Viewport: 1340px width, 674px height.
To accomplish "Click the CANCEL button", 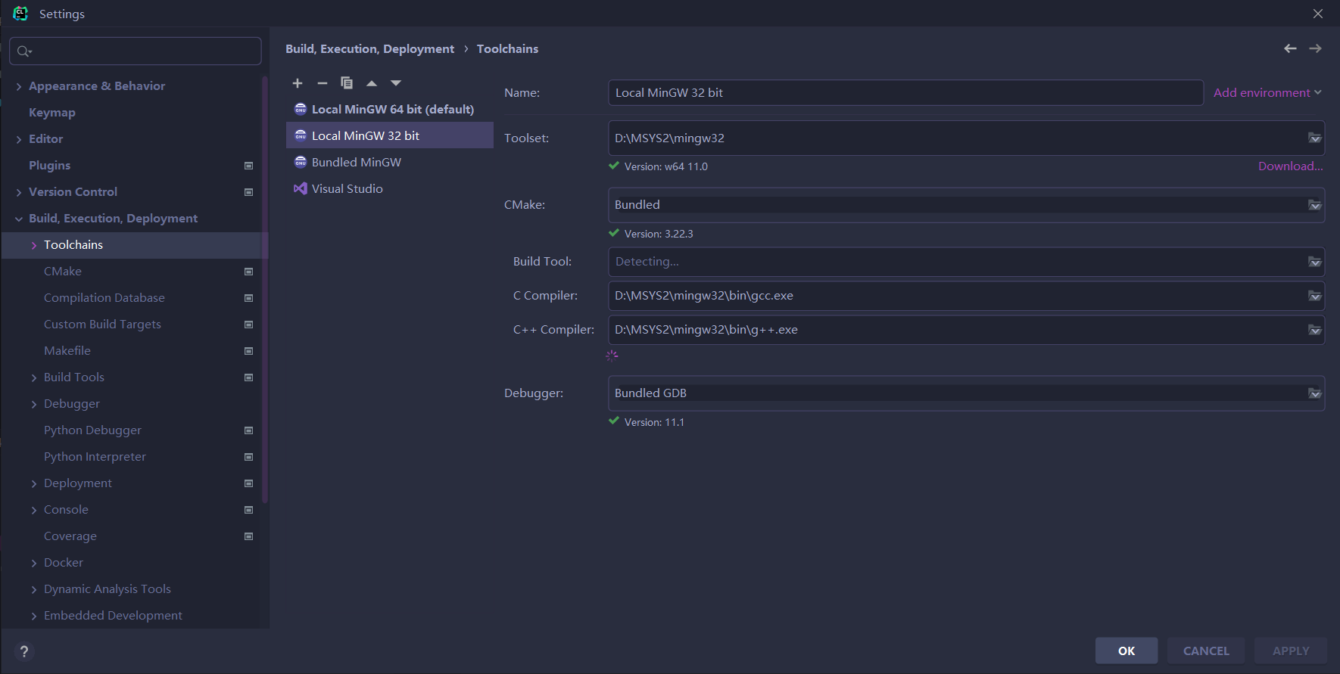I will (1206, 651).
